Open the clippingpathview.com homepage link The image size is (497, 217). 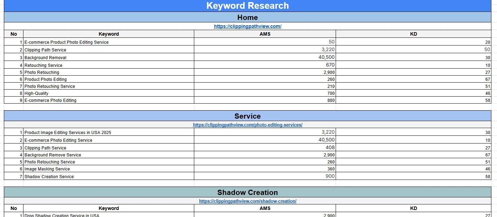pyautogui.click(x=247, y=26)
